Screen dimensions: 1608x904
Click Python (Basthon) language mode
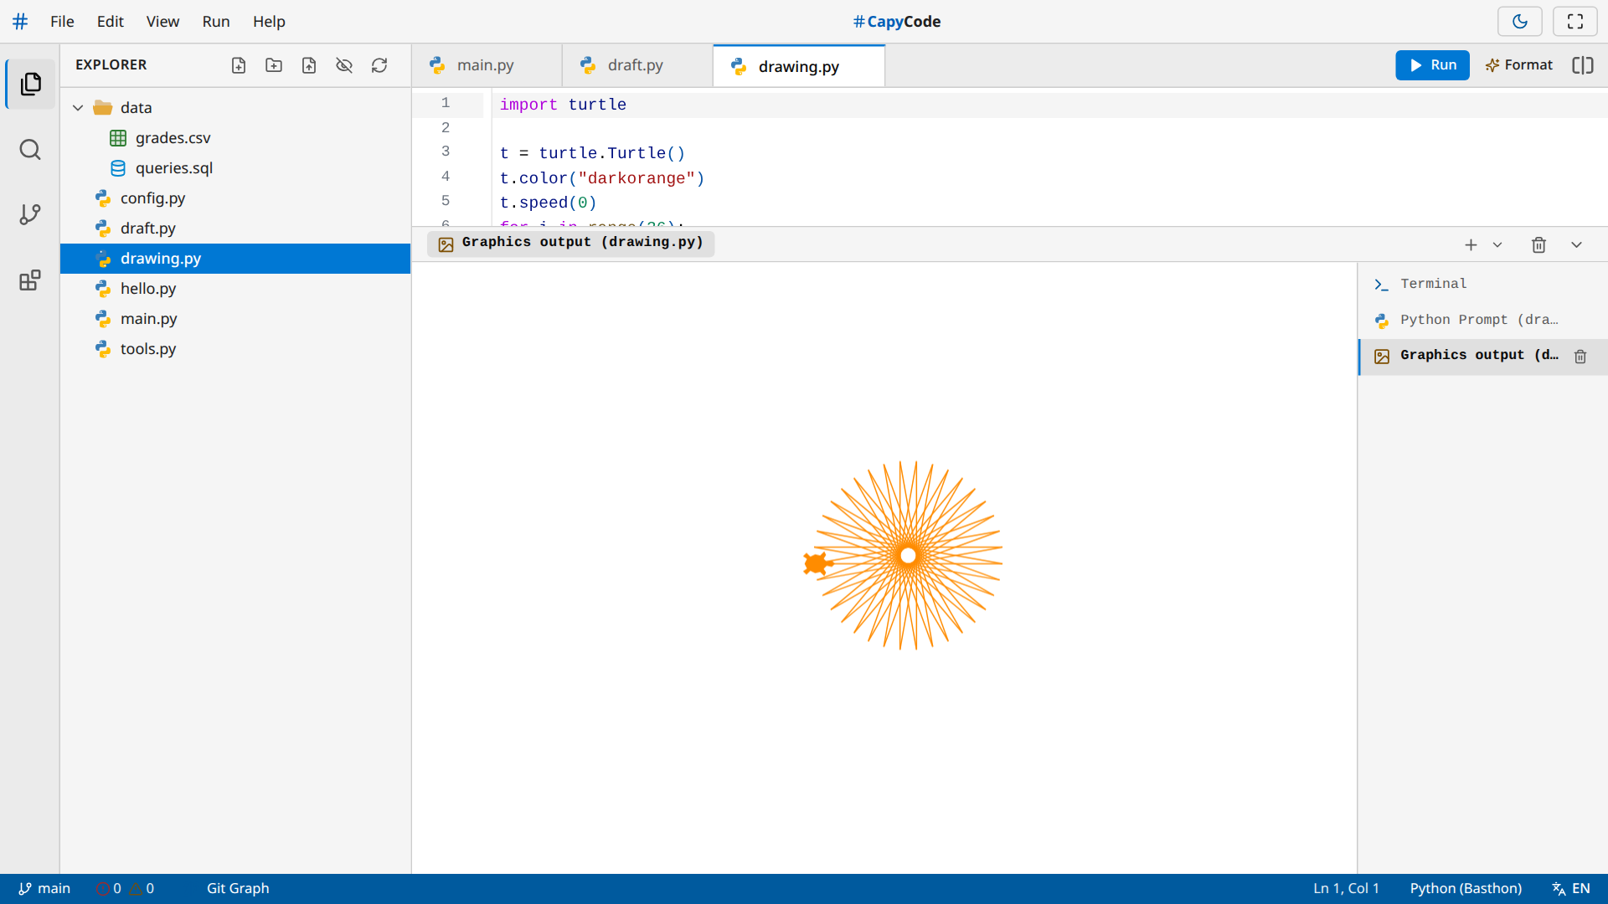1466,889
